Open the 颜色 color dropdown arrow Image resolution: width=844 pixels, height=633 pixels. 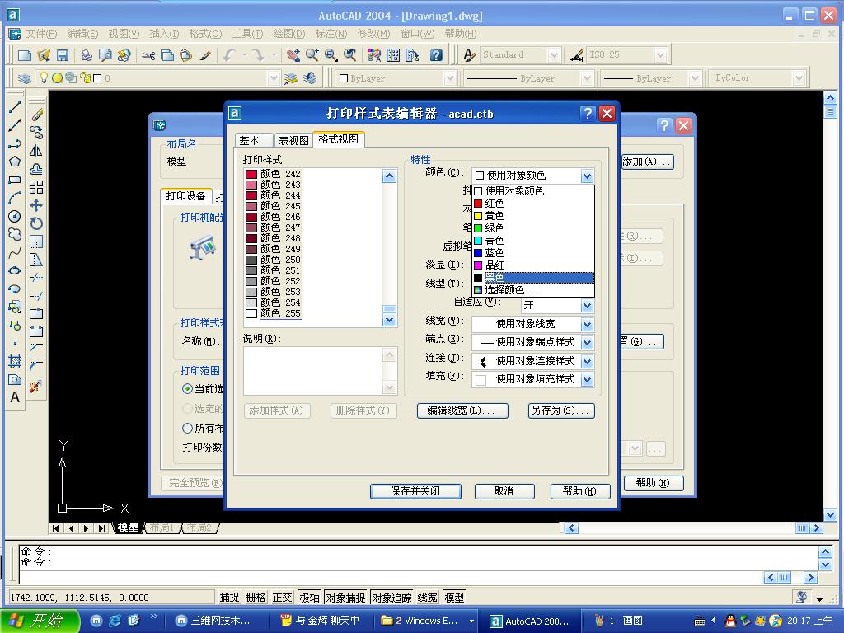[587, 176]
